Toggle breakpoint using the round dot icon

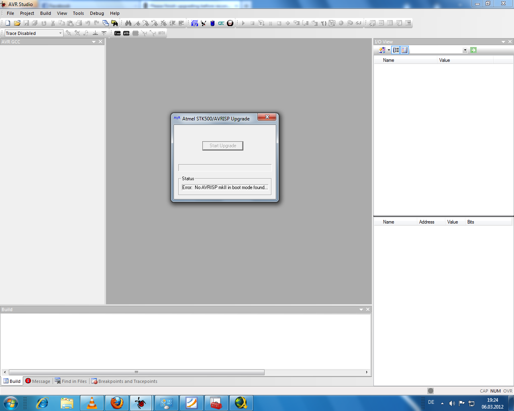tap(341, 23)
